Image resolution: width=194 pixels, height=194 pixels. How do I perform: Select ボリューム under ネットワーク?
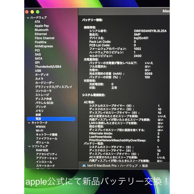[42, 142]
